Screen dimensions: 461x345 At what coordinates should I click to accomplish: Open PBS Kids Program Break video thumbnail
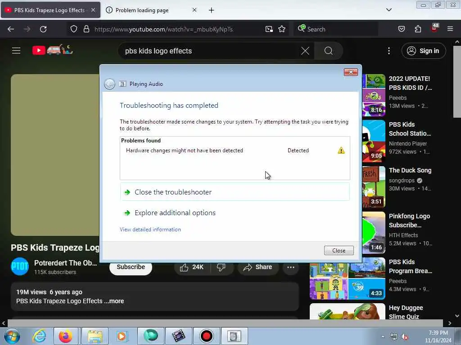pyautogui.click(x=347, y=279)
